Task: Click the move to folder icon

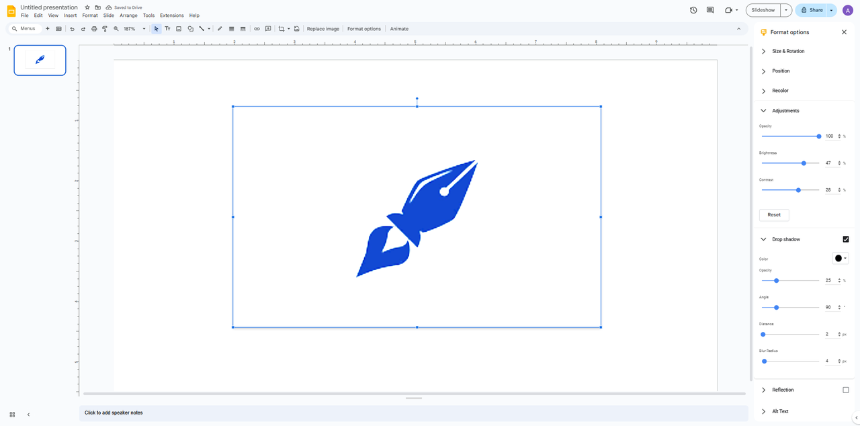Action: coord(97,7)
